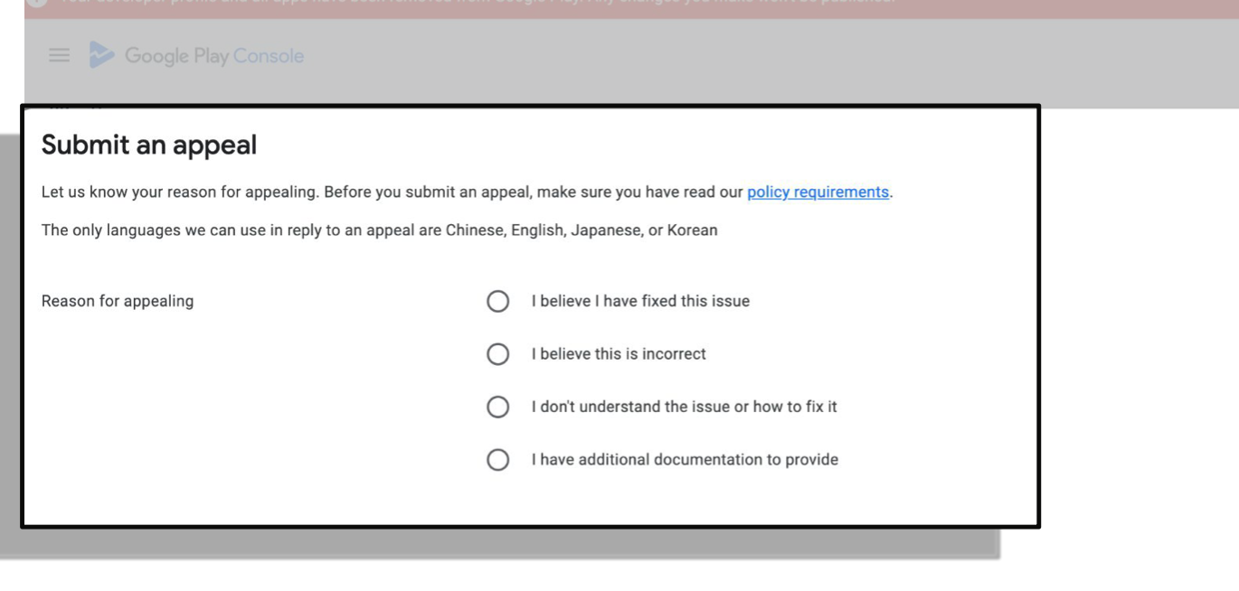
Task: Click the reply languages notice text
Action: [x=380, y=230]
